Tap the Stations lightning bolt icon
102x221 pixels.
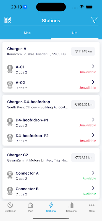(51, 205)
